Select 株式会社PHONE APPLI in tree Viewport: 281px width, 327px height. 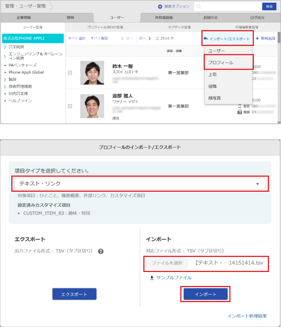click(x=33, y=38)
